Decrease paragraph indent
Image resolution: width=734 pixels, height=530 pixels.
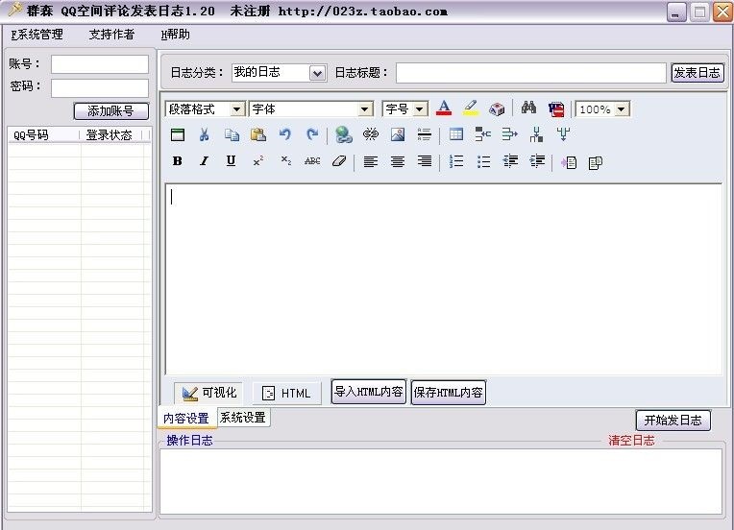[x=510, y=162]
